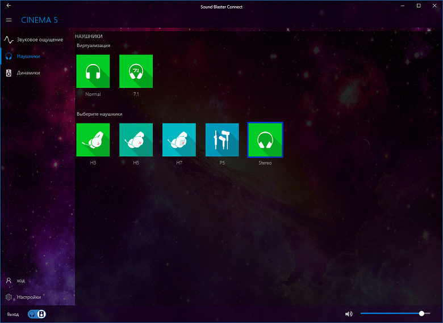The width and height of the screenshot is (443, 323).
Task: Choose the H5 headset tile
Action: [x=136, y=140]
